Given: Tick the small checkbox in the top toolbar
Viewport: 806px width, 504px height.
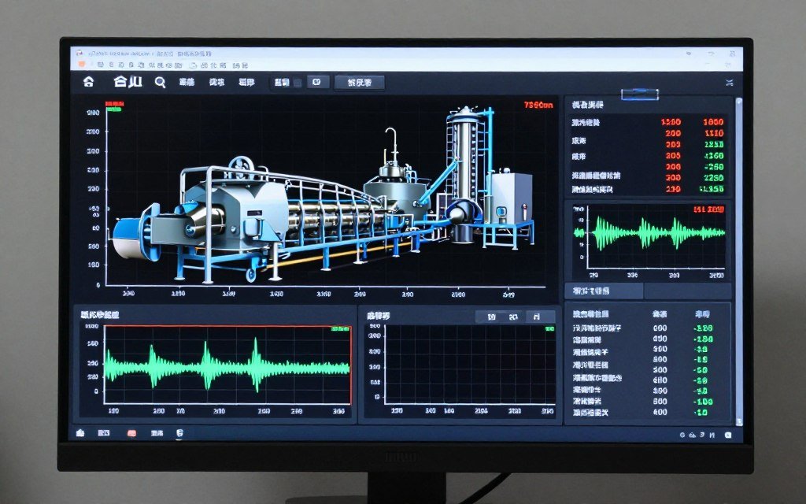Looking at the screenshot, I should point(297,83).
